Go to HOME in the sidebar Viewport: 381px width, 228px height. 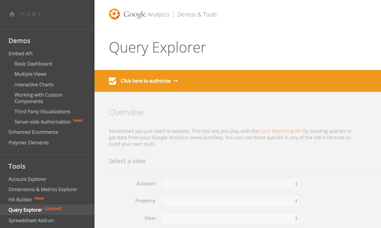tap(31, 14)
